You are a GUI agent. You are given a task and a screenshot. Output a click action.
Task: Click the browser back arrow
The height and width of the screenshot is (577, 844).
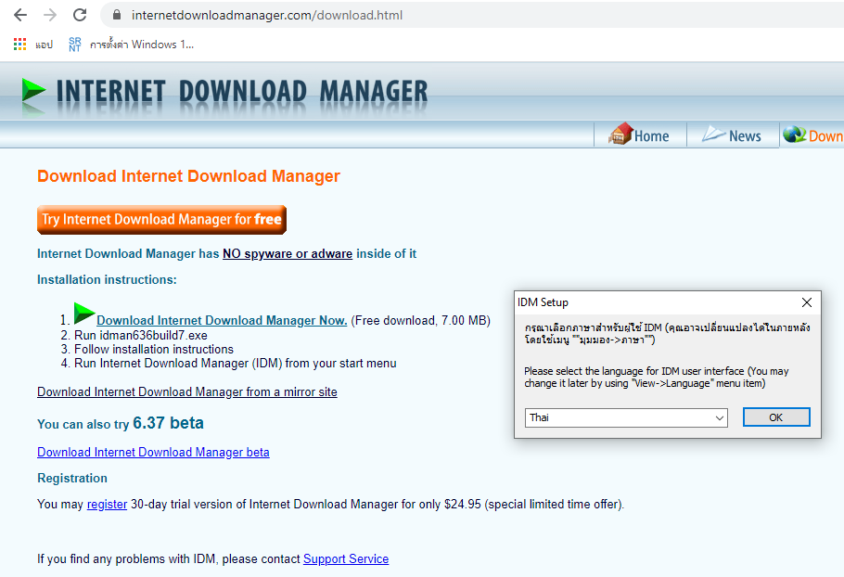tap(19, 15)
